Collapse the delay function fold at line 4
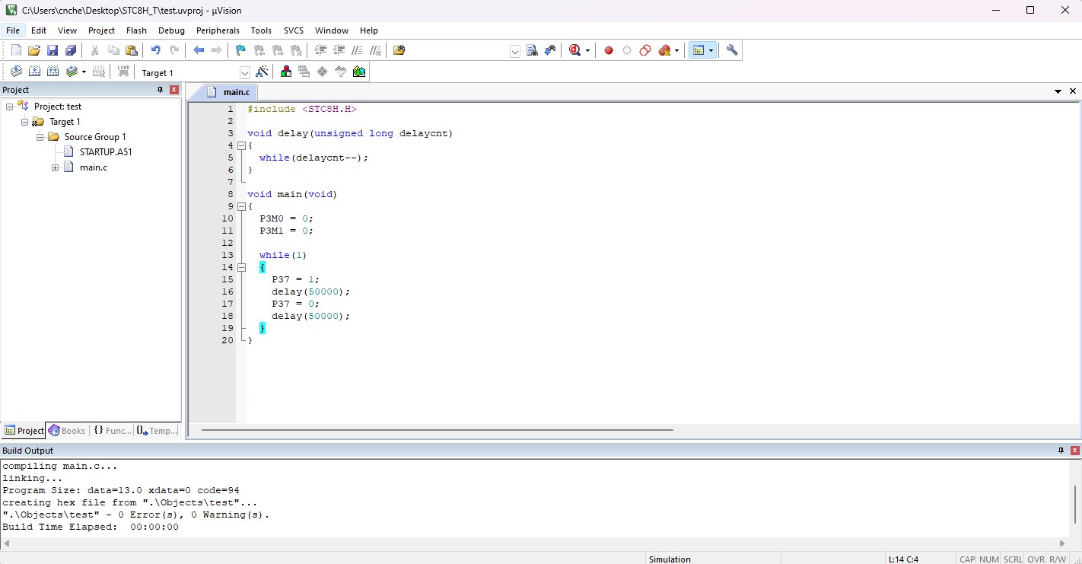Image resolution: width=1082 pixels, height=564 pixels. coord(241,145)
